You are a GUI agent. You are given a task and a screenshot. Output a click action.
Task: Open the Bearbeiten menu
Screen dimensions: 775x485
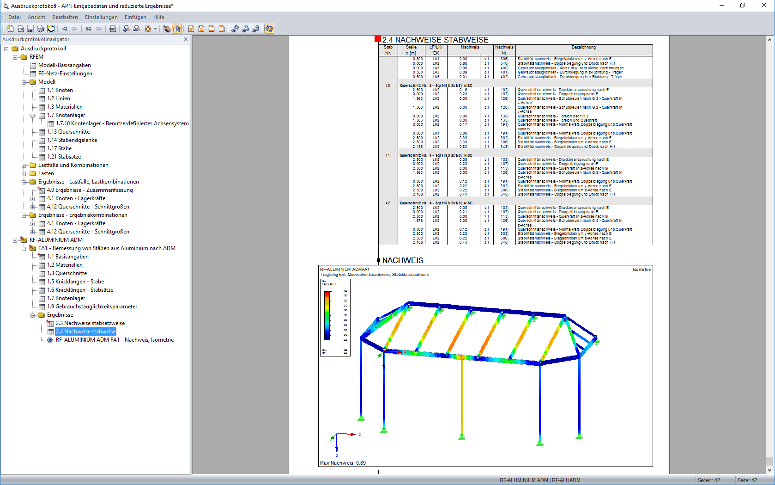(x=65, y=17)
